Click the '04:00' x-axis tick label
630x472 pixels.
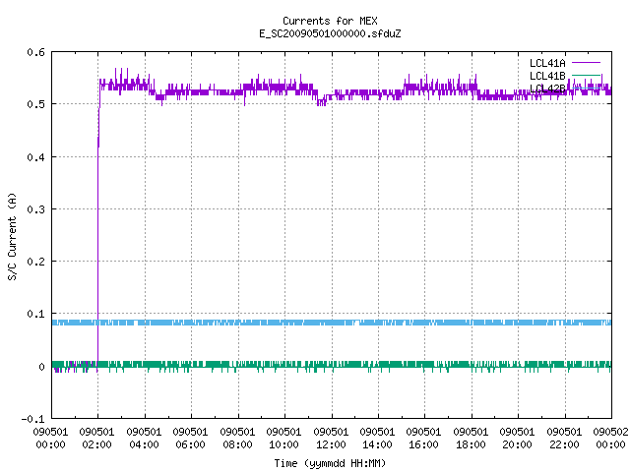click(144, 444)
